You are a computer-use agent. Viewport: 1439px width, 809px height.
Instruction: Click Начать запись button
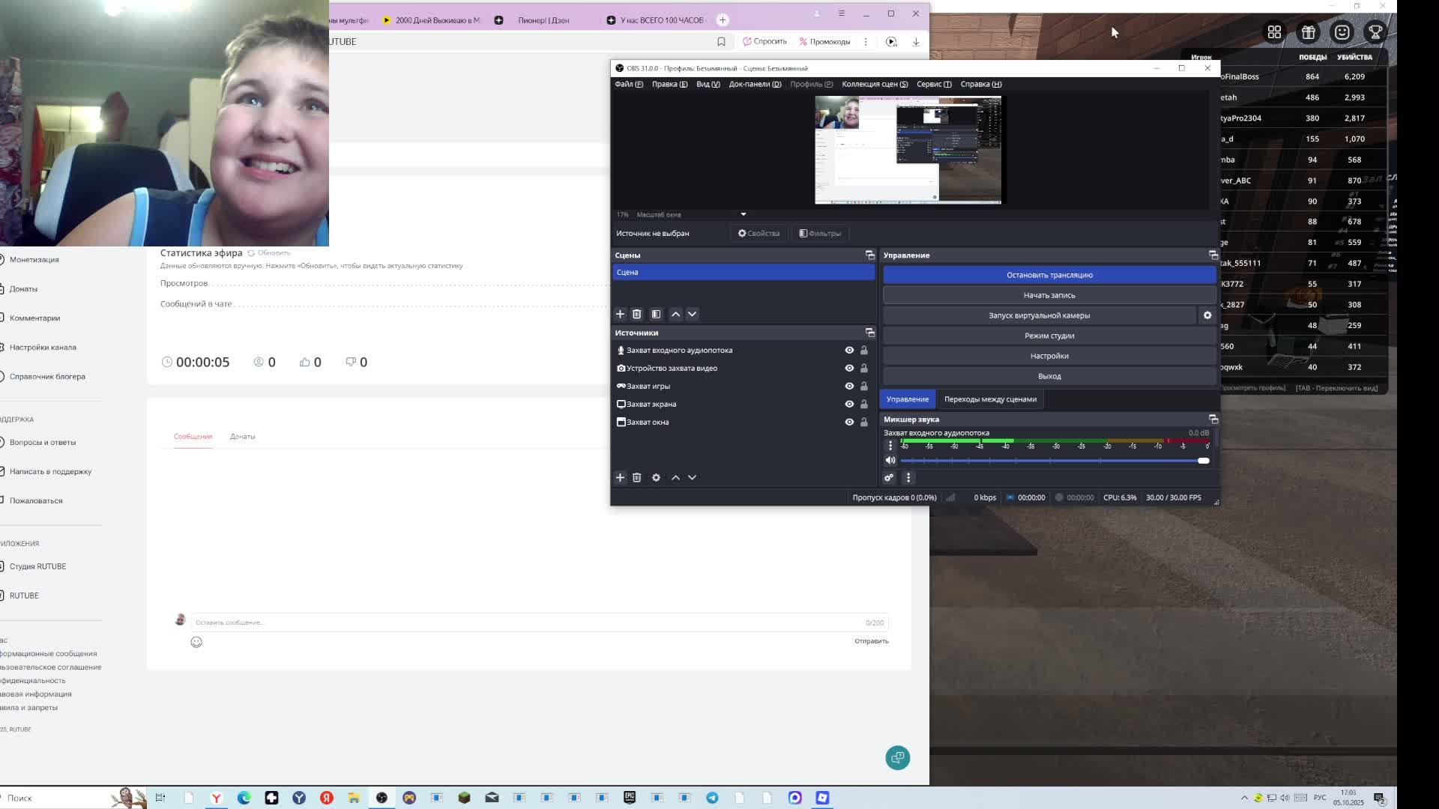(x=1049, y=295)
